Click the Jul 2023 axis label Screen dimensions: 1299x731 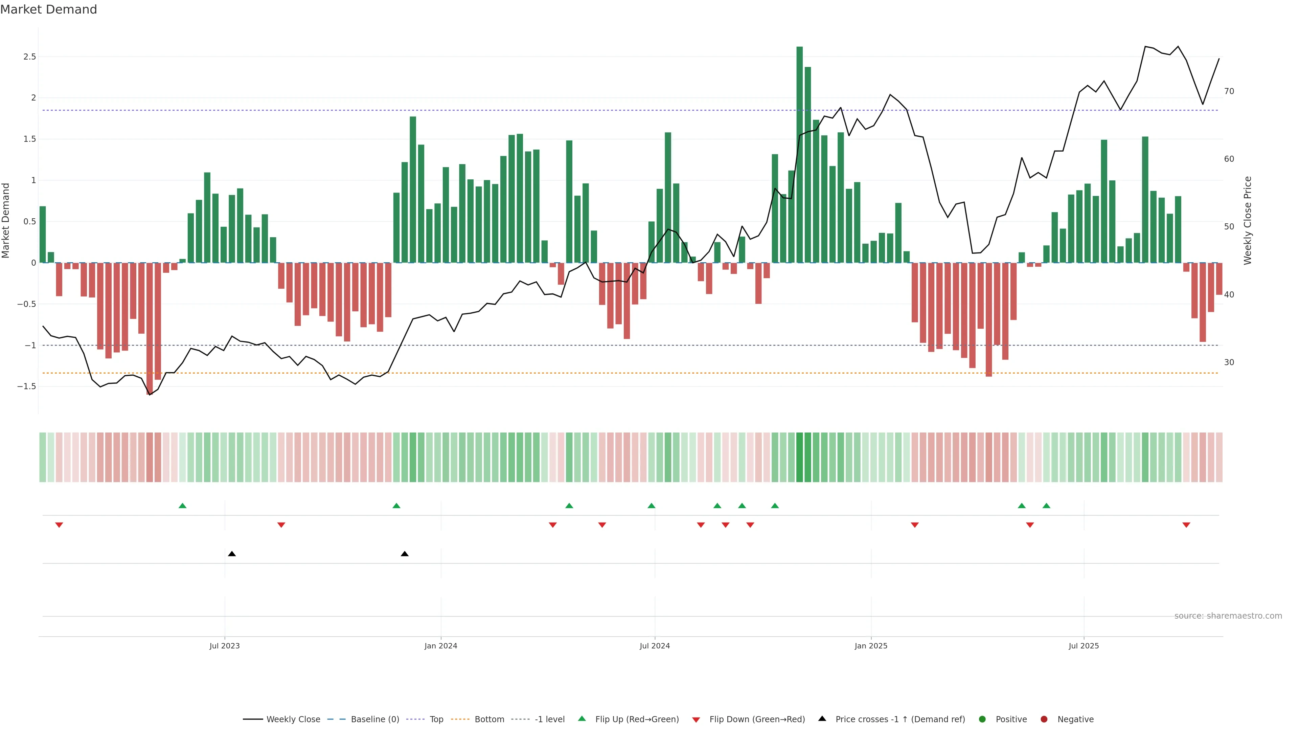click(x=224, y=646)
